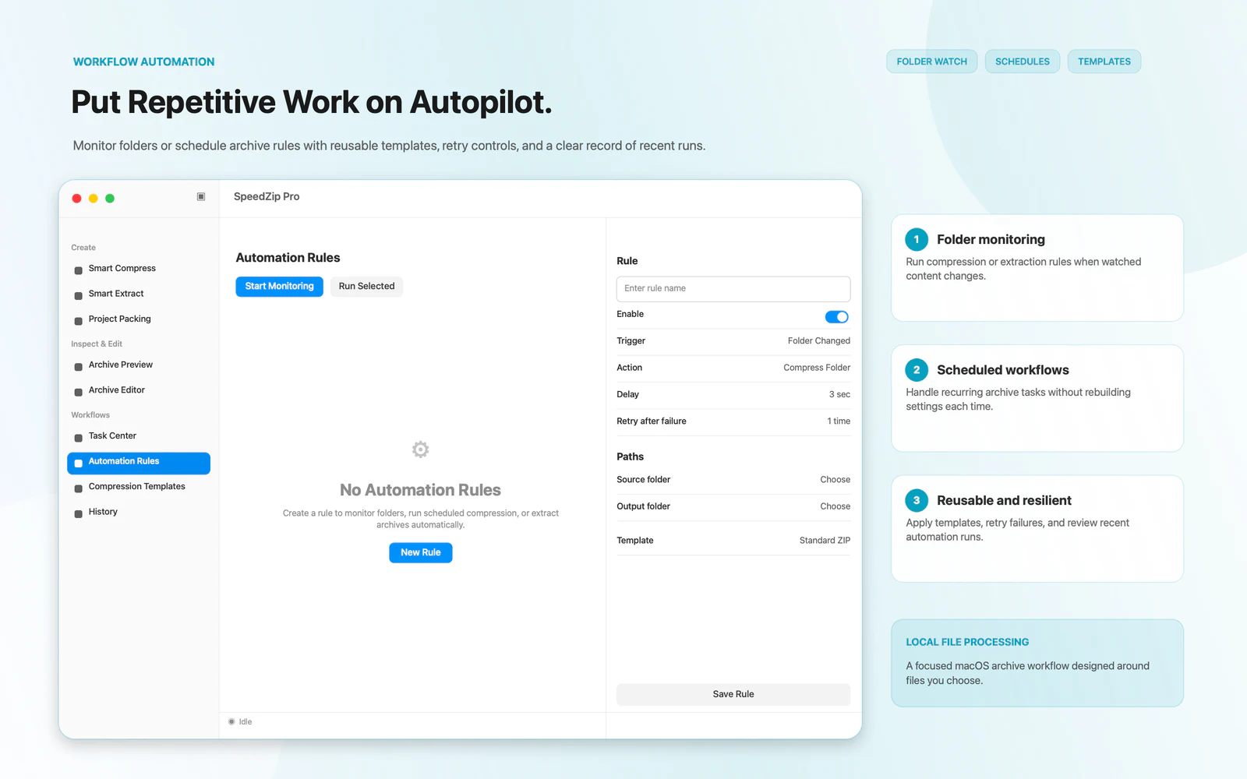The image size is (1247, 779).
Task: Click the FOLDER WATCH tag
Action: click(x=931, y=62)
